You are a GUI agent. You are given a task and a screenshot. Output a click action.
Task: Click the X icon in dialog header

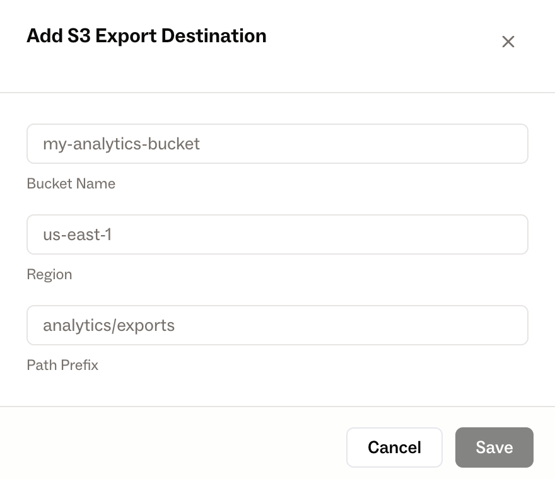508,42
